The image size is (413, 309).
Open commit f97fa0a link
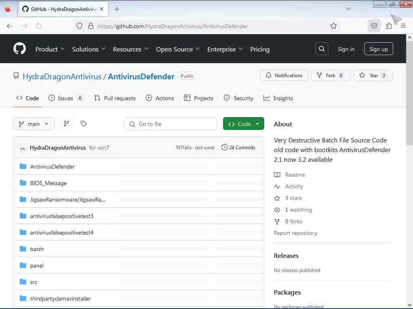[x=184, y=148]
